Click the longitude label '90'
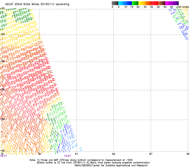The image size is (190, 167). [188, 154]
